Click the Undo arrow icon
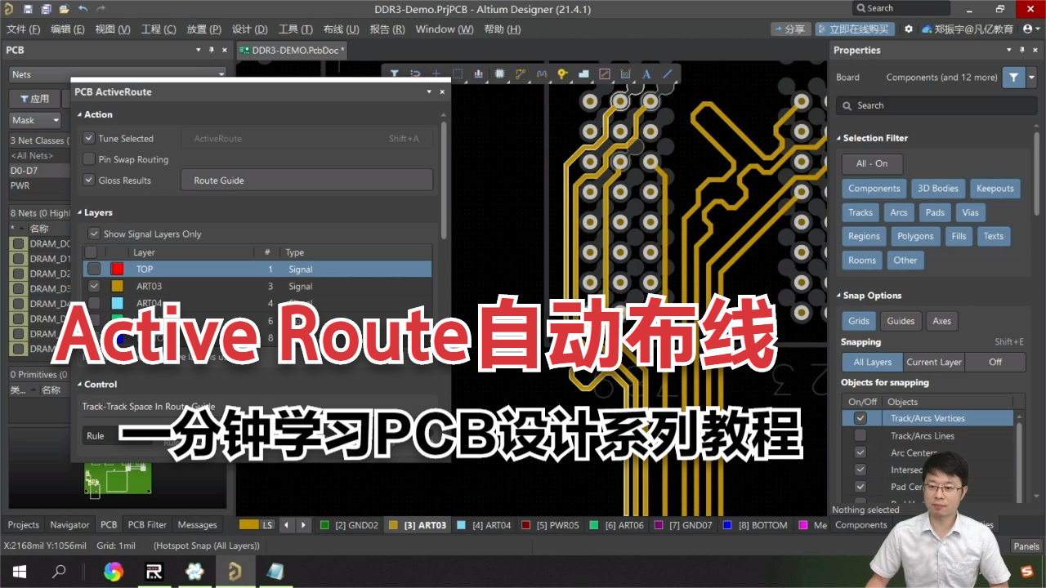 [x=83, y=9]
